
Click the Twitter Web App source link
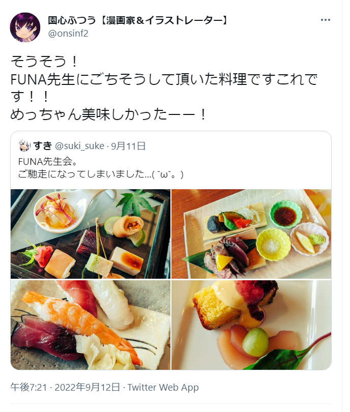[x=163, y=387]
